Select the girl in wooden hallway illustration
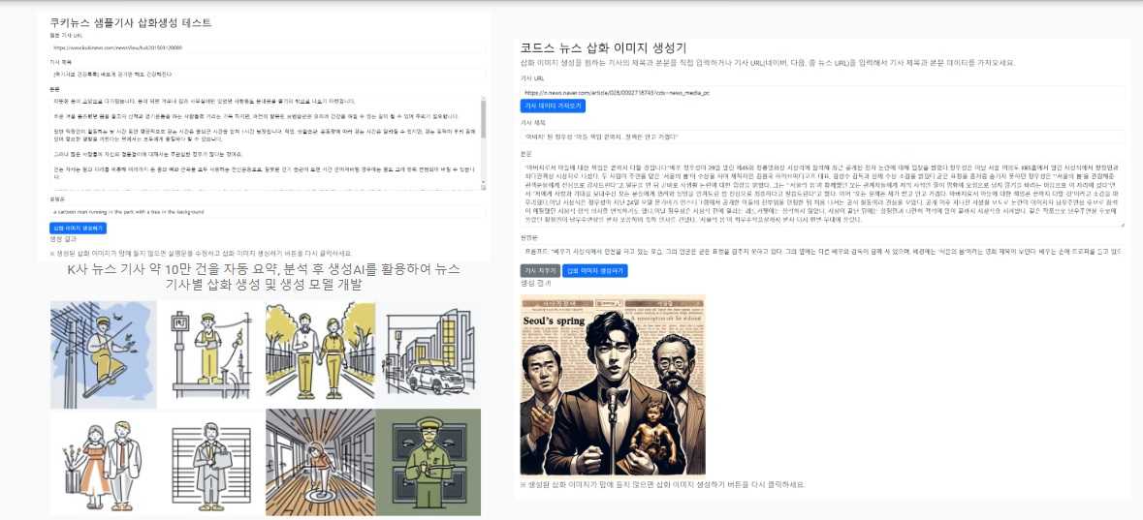 [x=320, y=463]
